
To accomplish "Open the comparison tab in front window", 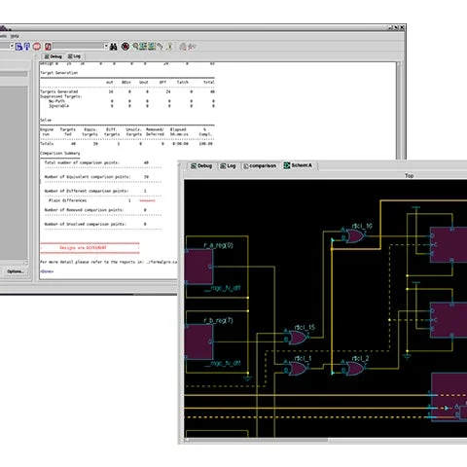I will click(260, 165).
